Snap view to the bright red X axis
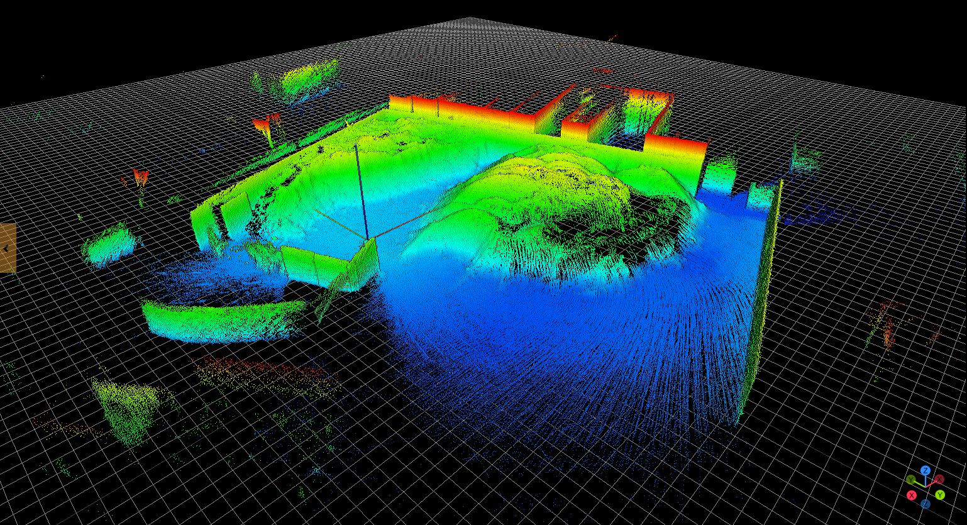This screenshot has width=967, height=525. click(912, 495)
